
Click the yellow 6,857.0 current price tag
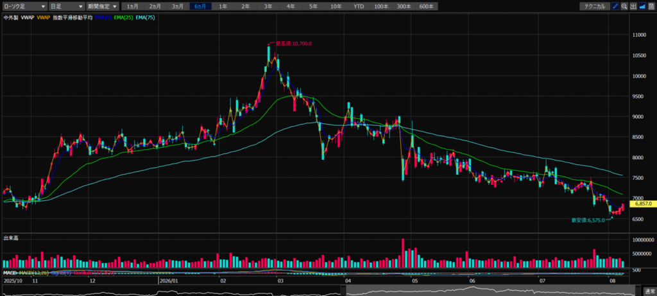click(x=642, y=204)
